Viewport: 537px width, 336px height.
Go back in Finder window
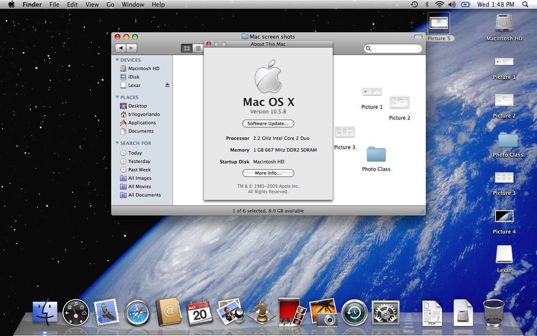coord(120,48)
